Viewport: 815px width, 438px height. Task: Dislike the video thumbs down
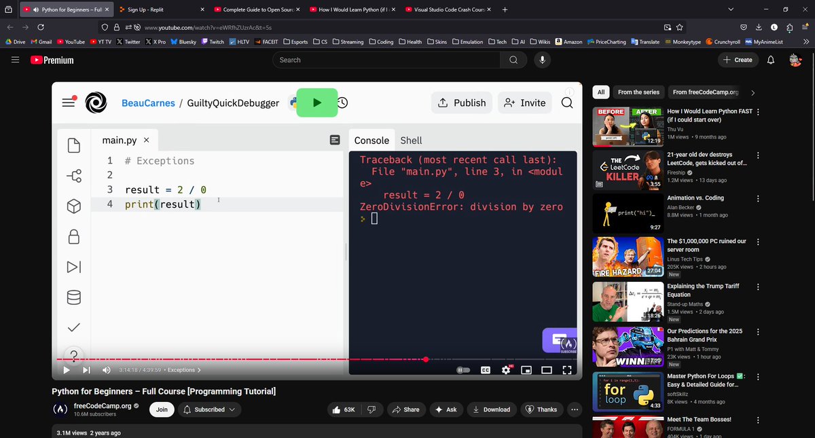tap(371, 409)
